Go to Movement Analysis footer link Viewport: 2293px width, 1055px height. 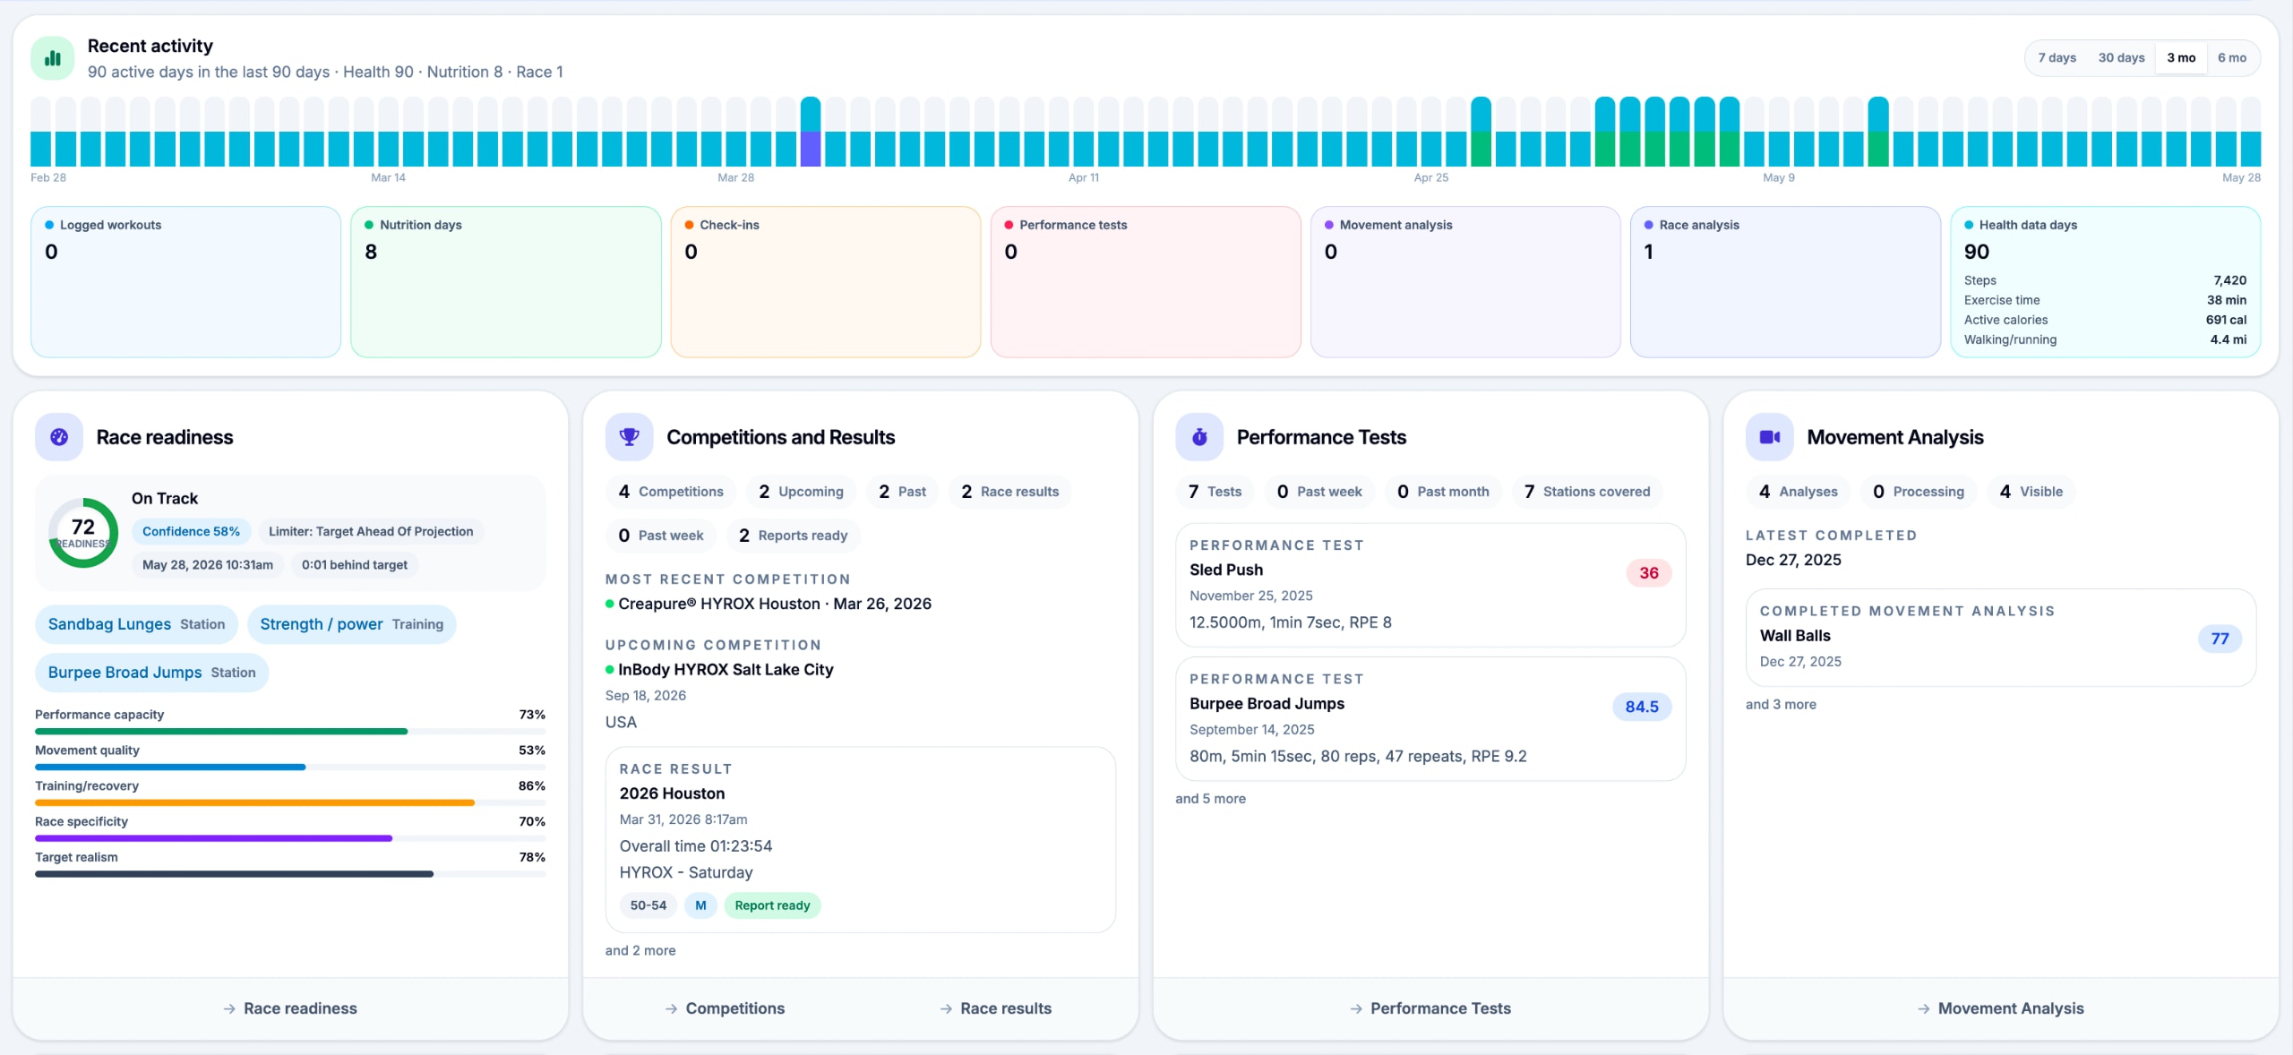[x=2001, y=1009]
